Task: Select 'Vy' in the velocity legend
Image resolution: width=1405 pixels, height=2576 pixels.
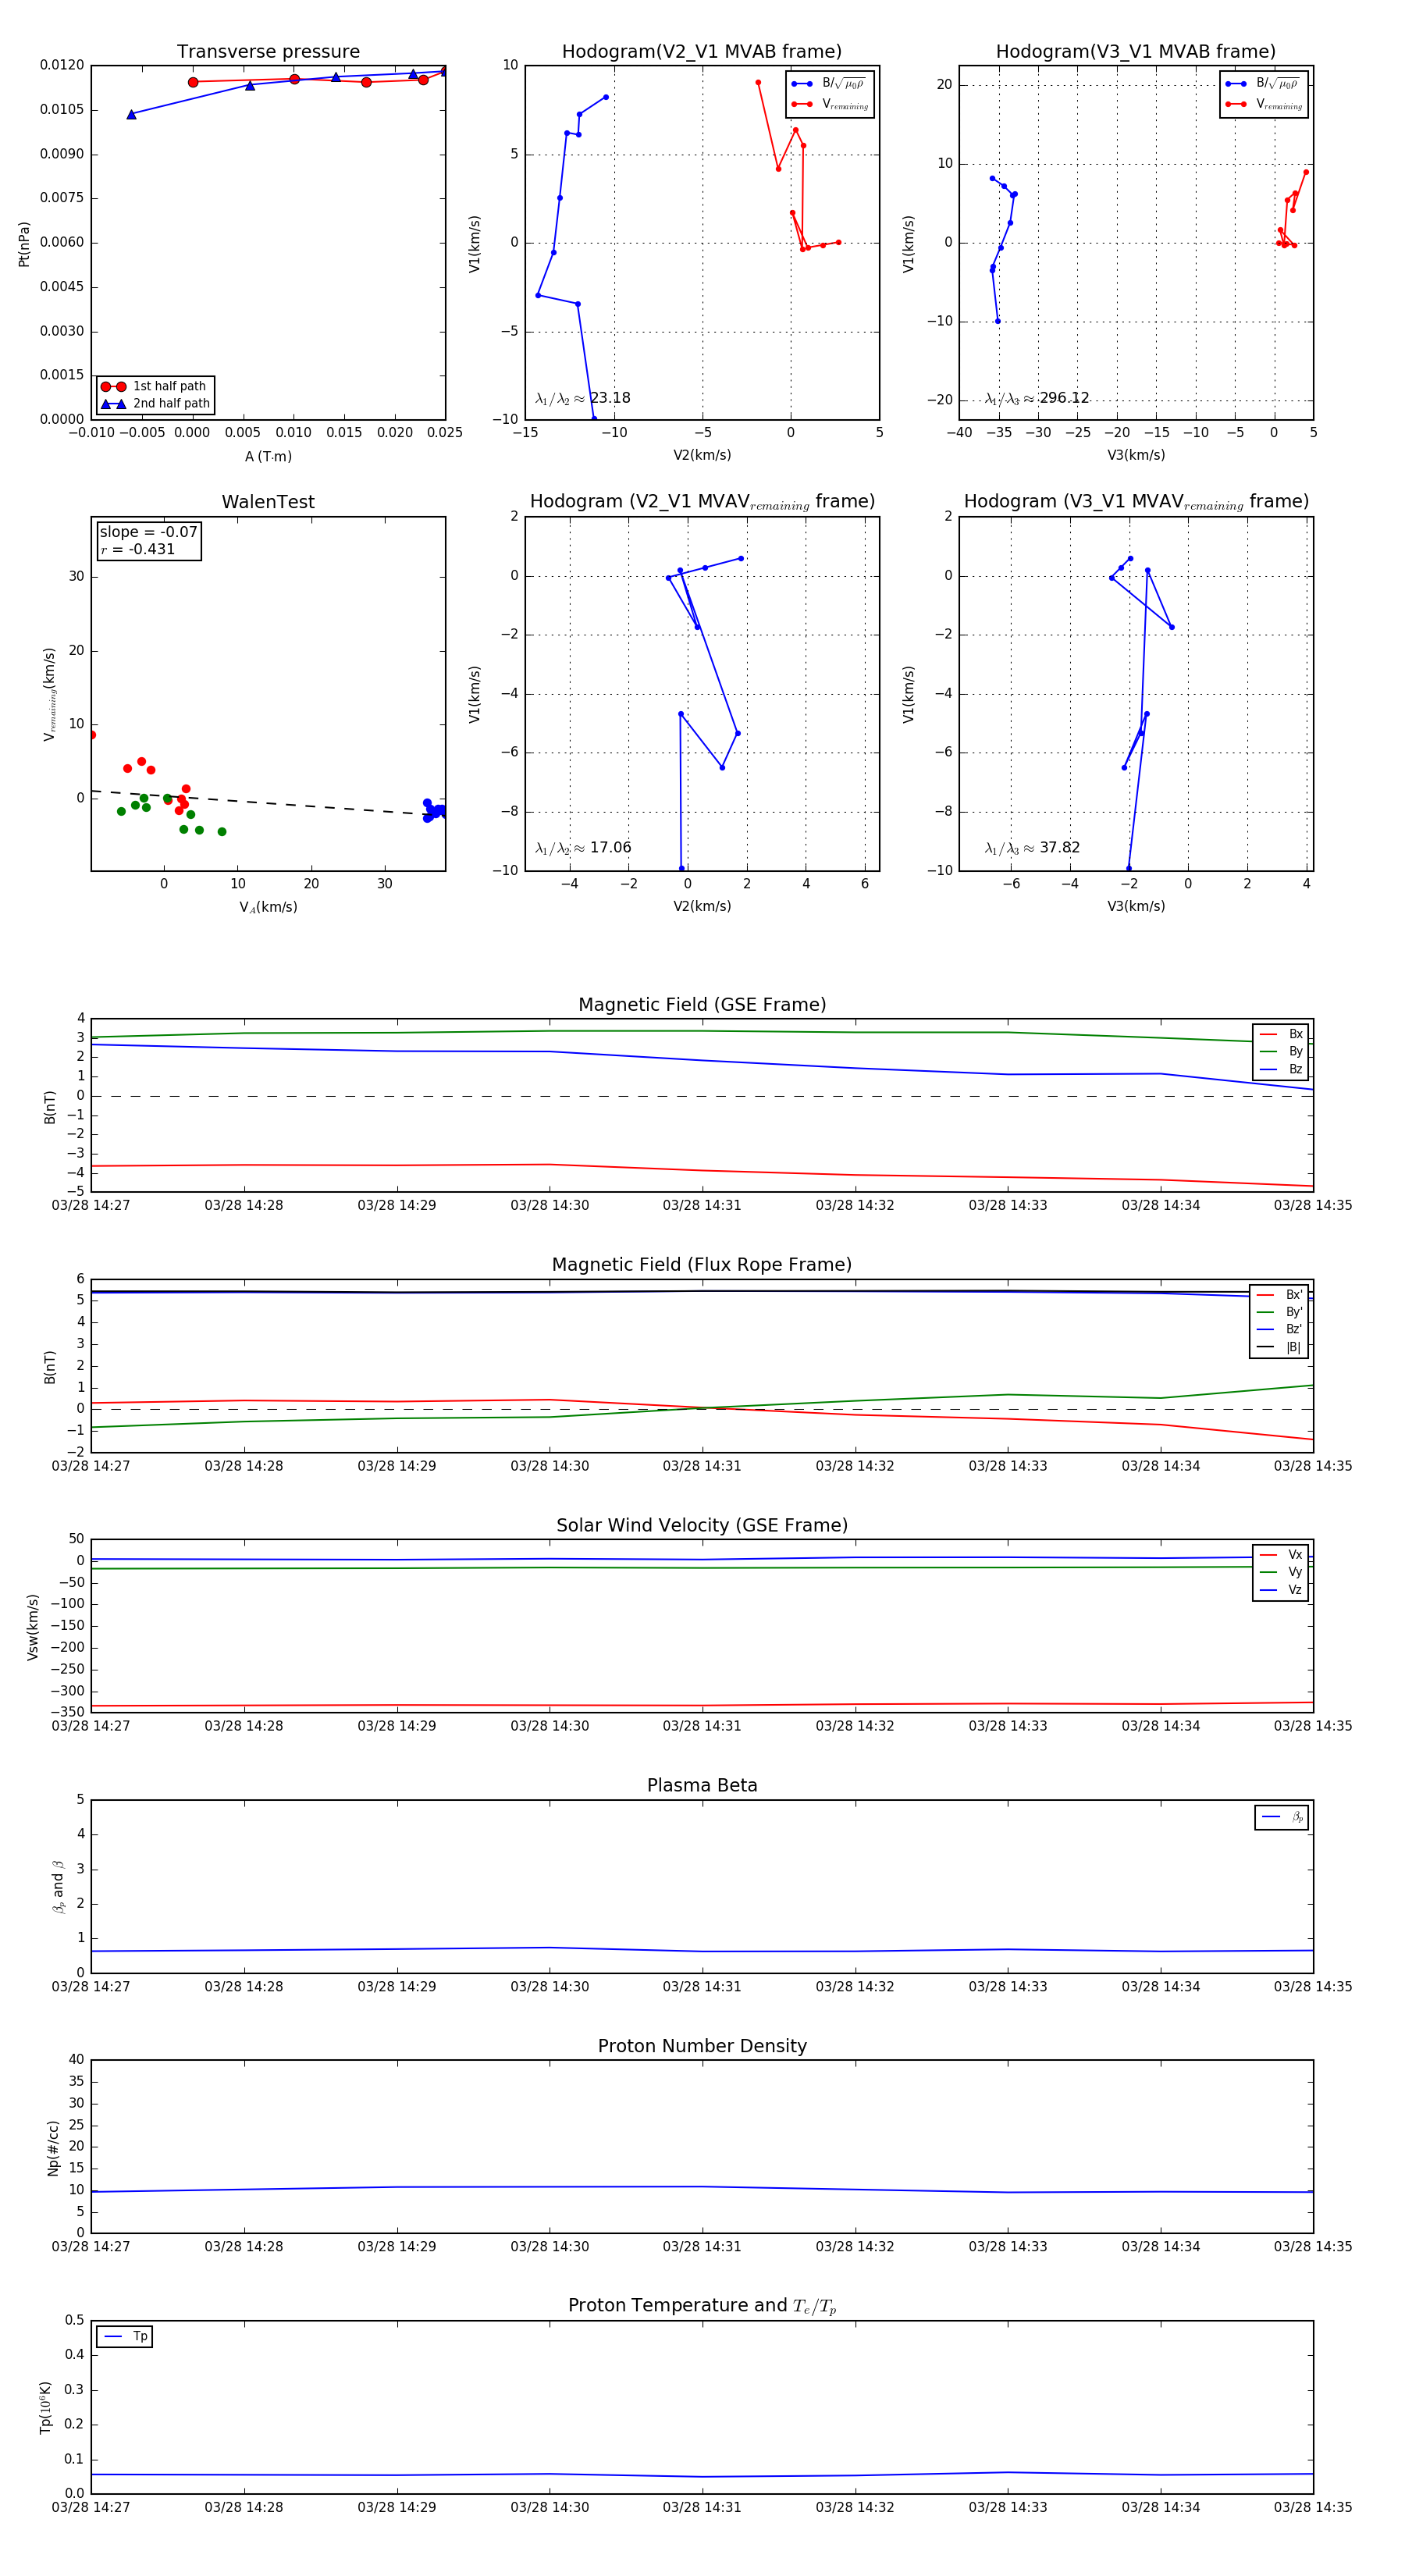Action: pyautogui.click(x=1281, y=1572)
